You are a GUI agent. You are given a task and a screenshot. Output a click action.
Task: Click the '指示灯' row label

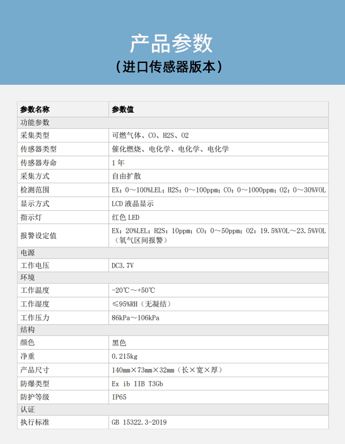[x=31, y=217]
